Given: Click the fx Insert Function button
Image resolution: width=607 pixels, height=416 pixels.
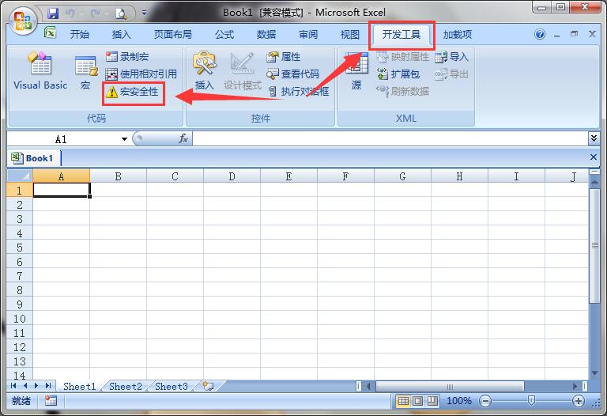Looking at the screenshot, I should click(183, 138).
